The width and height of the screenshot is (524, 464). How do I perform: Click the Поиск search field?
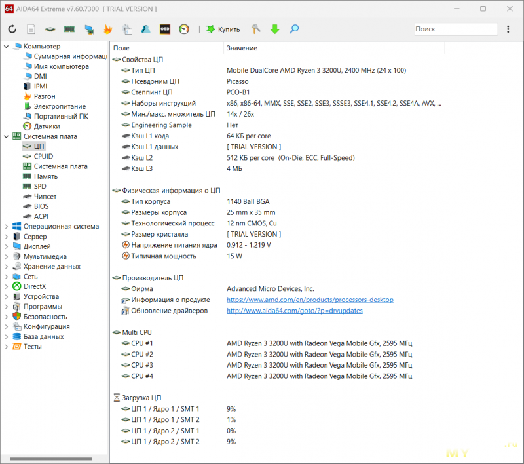456,29
